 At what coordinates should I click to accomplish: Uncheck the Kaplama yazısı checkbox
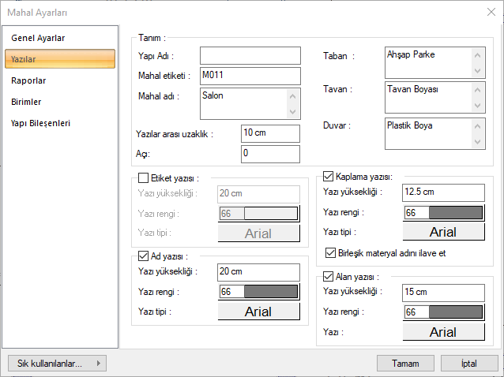coord(329,177)
